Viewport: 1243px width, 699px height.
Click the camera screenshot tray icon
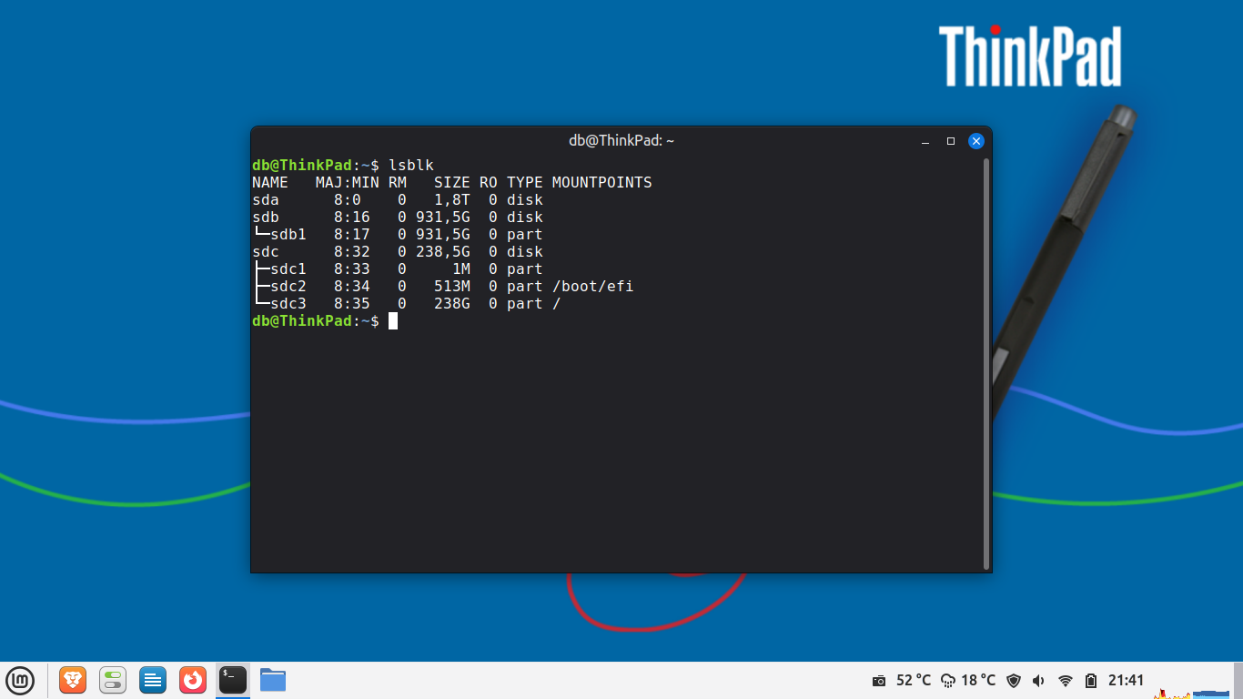(879, 681)
